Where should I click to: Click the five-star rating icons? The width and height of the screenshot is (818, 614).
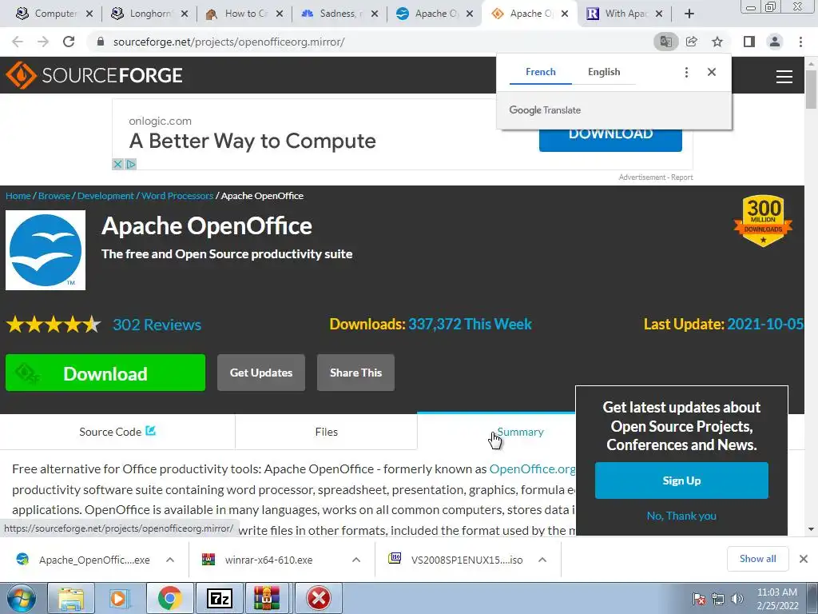54,325
